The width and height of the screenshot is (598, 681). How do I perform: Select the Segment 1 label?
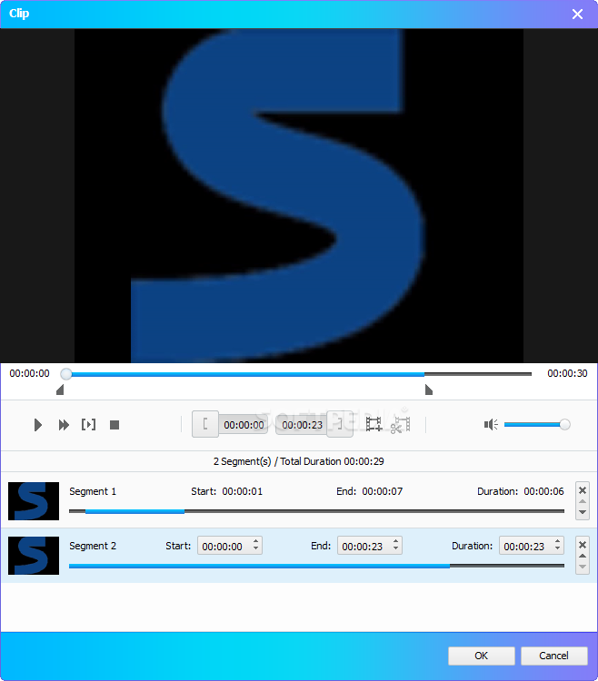coord(93,491)
